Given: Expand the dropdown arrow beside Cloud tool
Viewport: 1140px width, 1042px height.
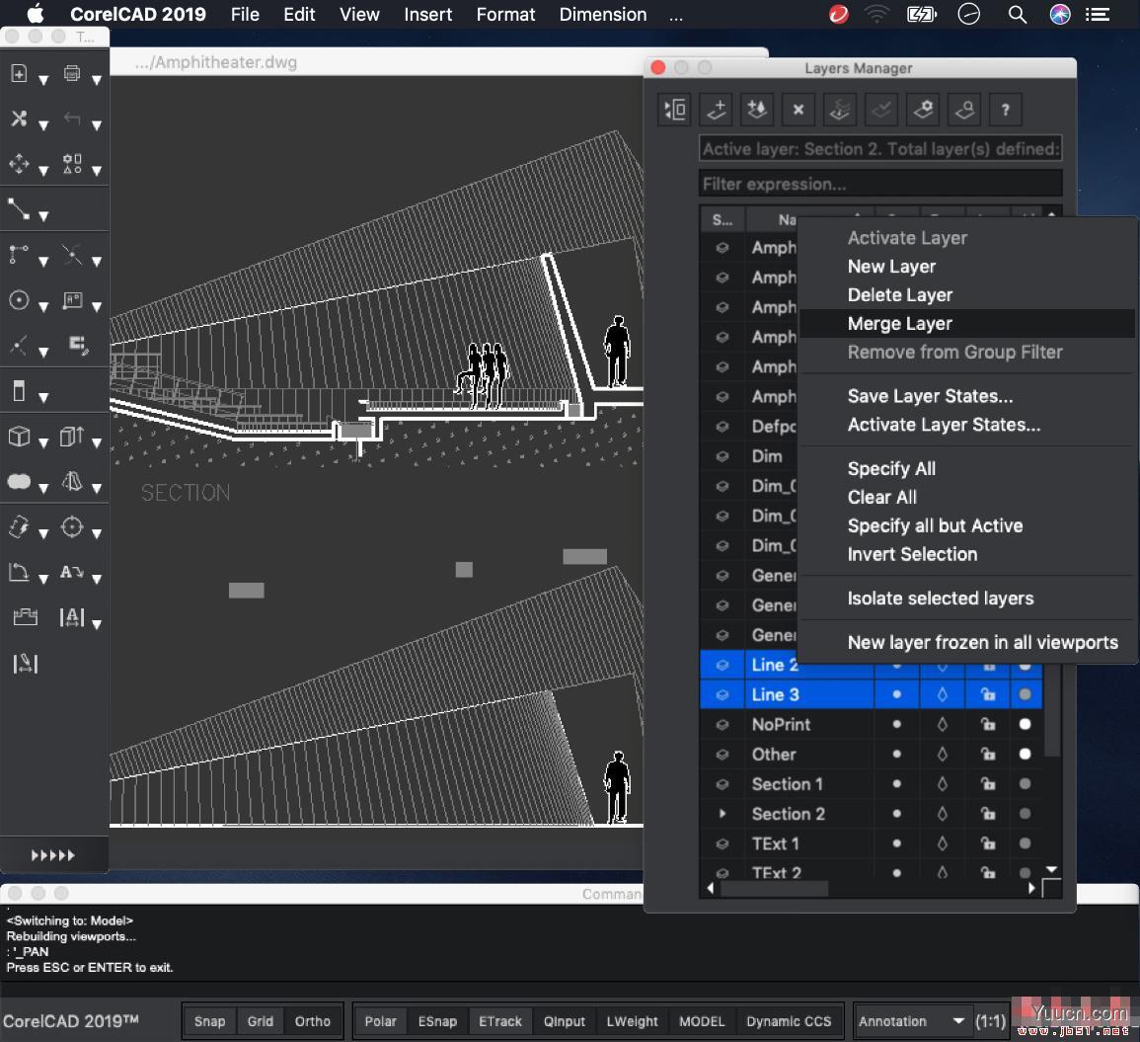Looking at the screenshot, I should tap(43, 488).
